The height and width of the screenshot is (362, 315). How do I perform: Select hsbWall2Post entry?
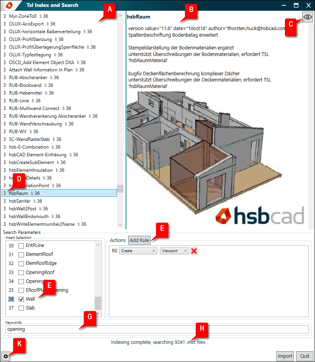[59, 209]
